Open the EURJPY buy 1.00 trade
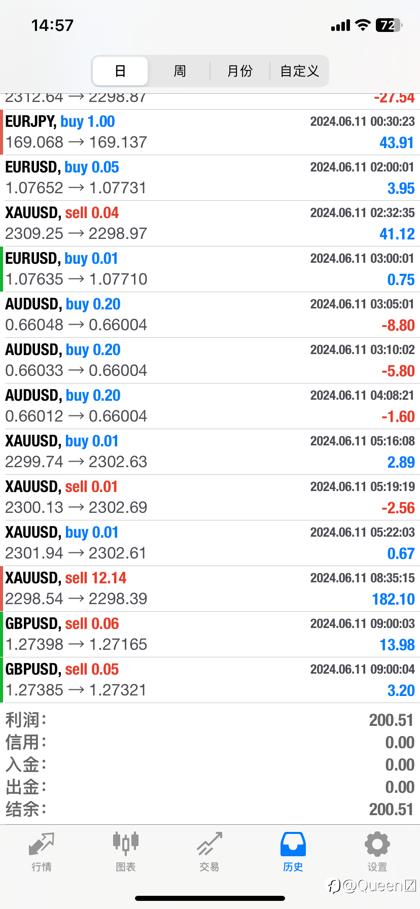Image resolution: width=420 pixels, height=909 pixels. [210, 132]
